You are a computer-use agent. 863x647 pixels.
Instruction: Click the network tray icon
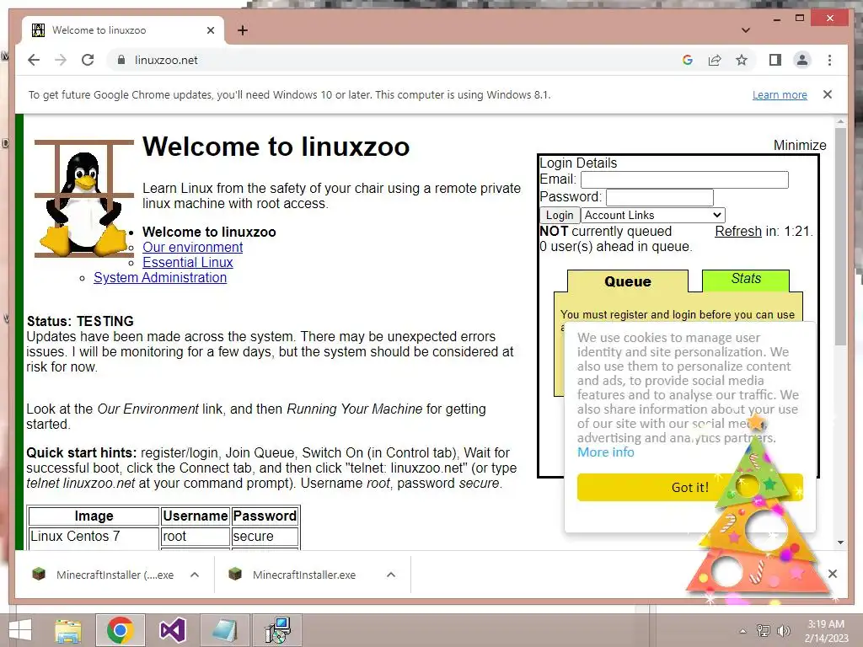(764, 631)
